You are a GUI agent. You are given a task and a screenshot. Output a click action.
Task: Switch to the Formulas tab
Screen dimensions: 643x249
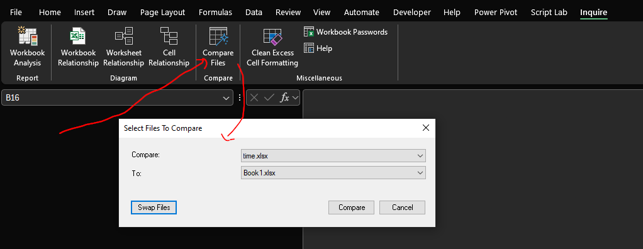point(215,13)
